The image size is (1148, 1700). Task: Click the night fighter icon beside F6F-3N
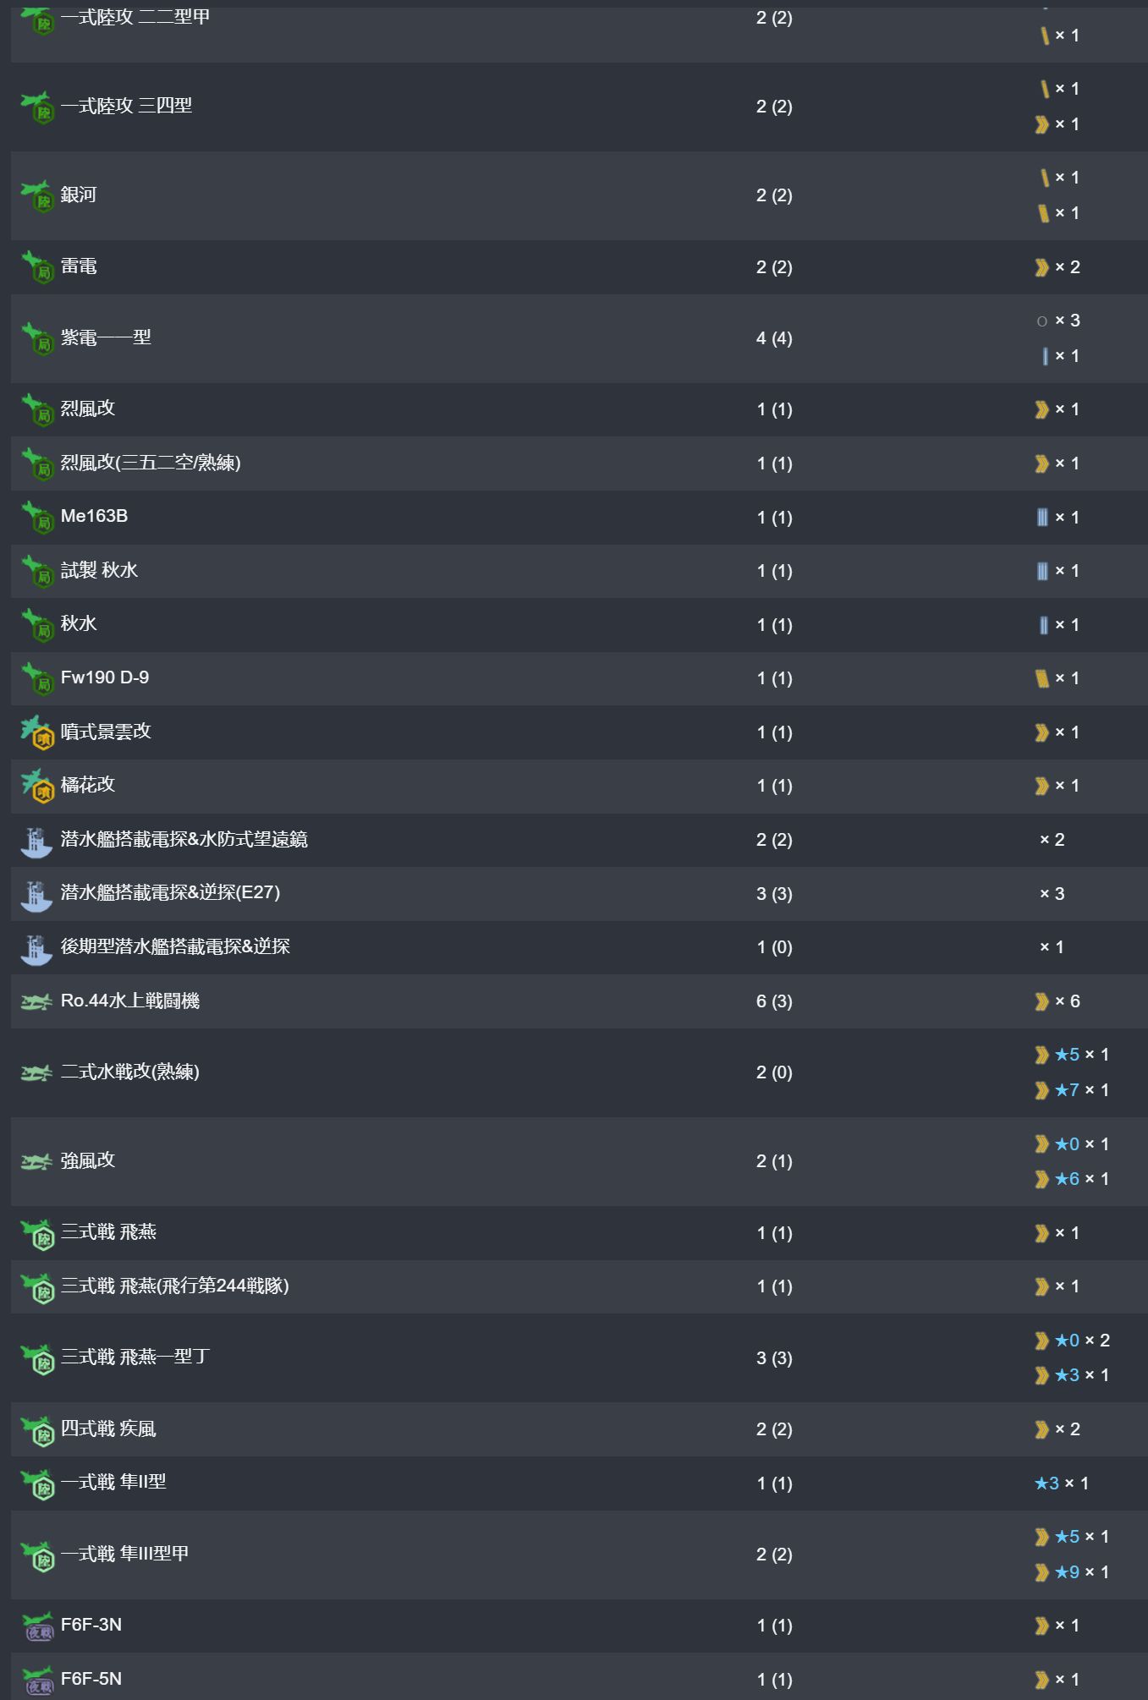pos(37,1626)
